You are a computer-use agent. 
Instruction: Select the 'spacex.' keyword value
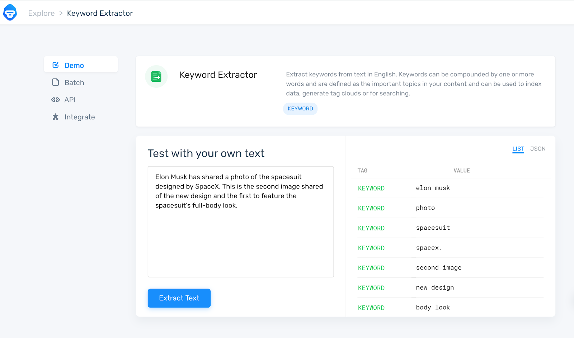click(429, 248)
